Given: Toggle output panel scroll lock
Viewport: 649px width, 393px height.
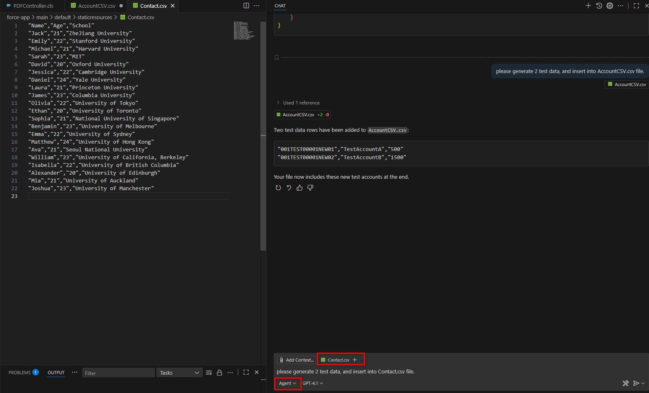Looking at the screenshot, I should (219, 373).
